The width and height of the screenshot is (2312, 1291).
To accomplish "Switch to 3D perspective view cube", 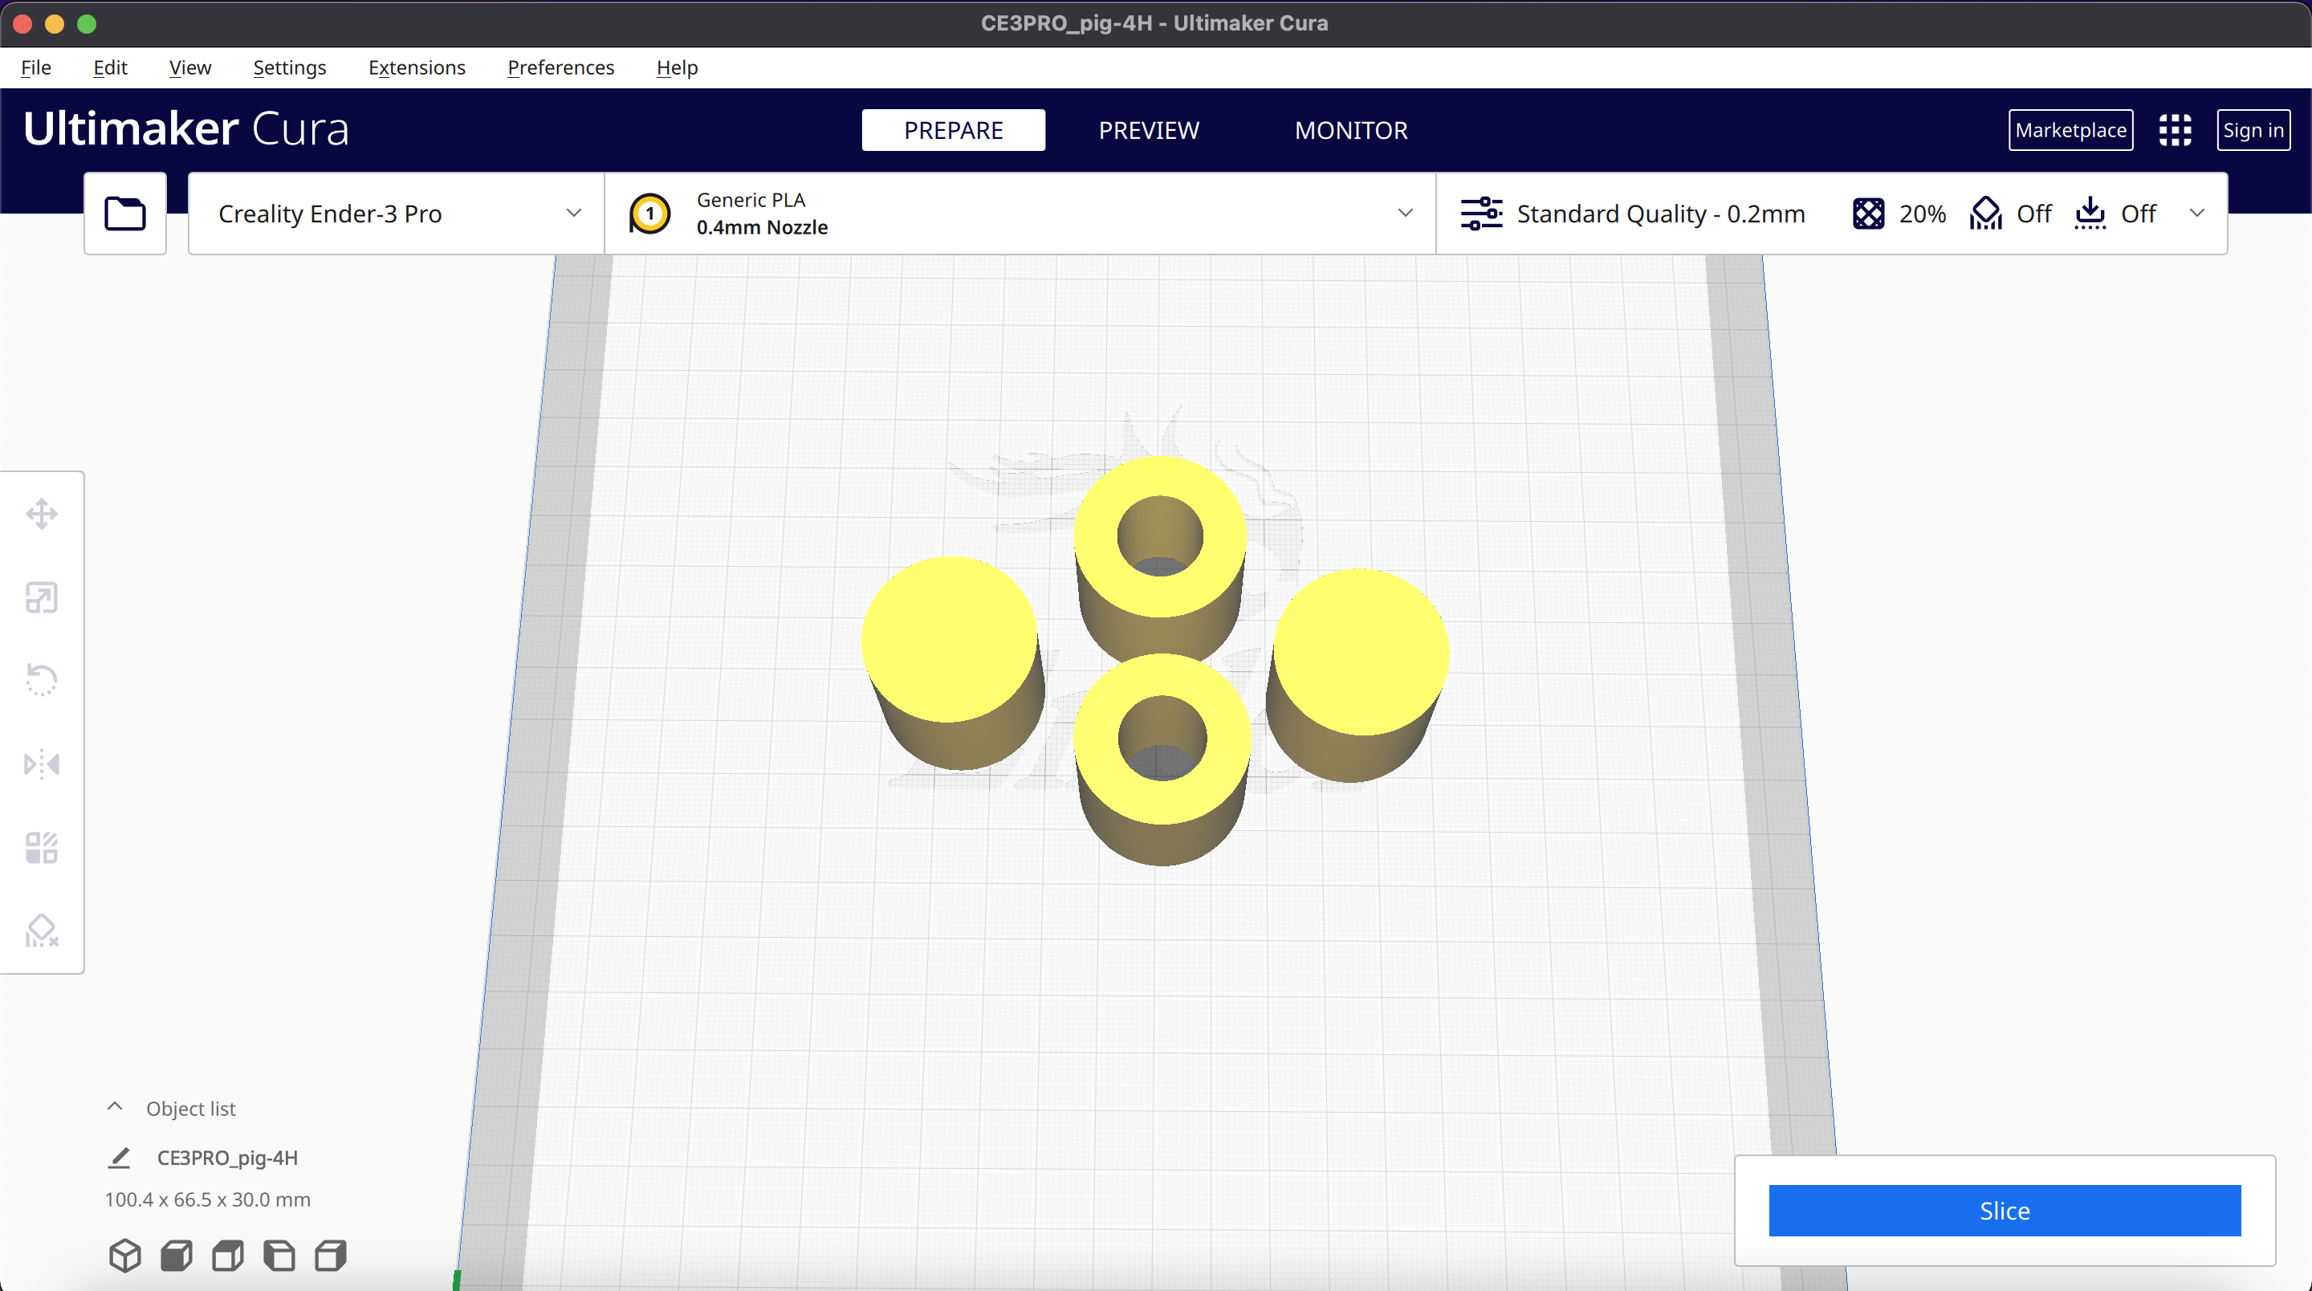I will point(124,1255).
